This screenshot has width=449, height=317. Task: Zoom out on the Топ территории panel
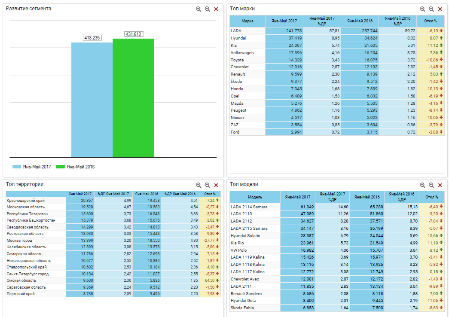tap(207, 185)
